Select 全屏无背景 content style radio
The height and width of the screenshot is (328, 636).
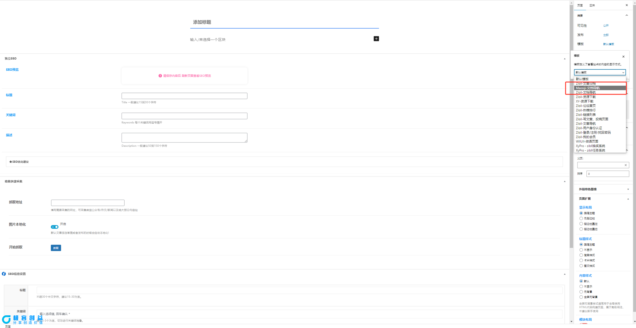[581, 297]
